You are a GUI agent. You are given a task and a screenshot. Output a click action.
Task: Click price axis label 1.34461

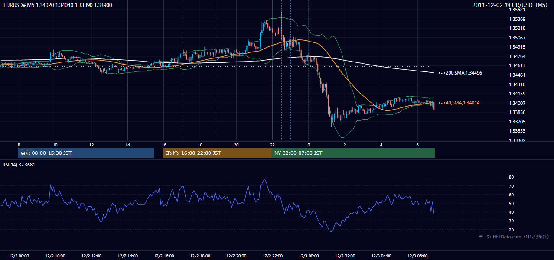pyautogui.click(x=518, y=75)
